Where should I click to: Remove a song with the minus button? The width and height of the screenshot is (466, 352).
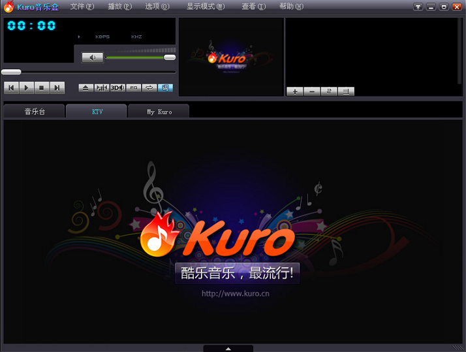point(312,91)
